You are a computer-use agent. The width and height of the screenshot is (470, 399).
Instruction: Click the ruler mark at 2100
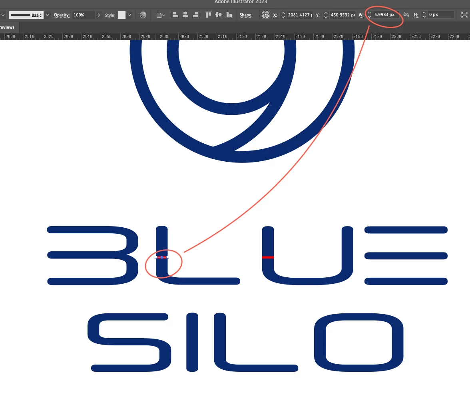tap(203, 36)
